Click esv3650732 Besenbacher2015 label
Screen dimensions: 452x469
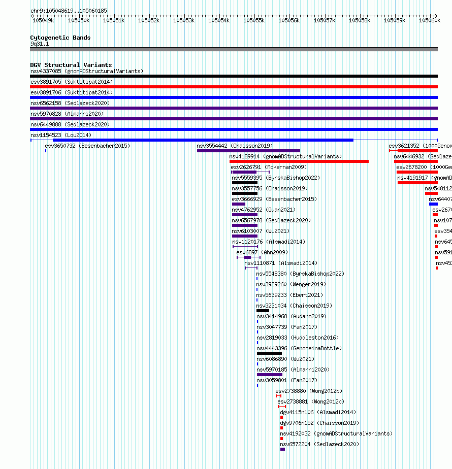click(87, 146)
